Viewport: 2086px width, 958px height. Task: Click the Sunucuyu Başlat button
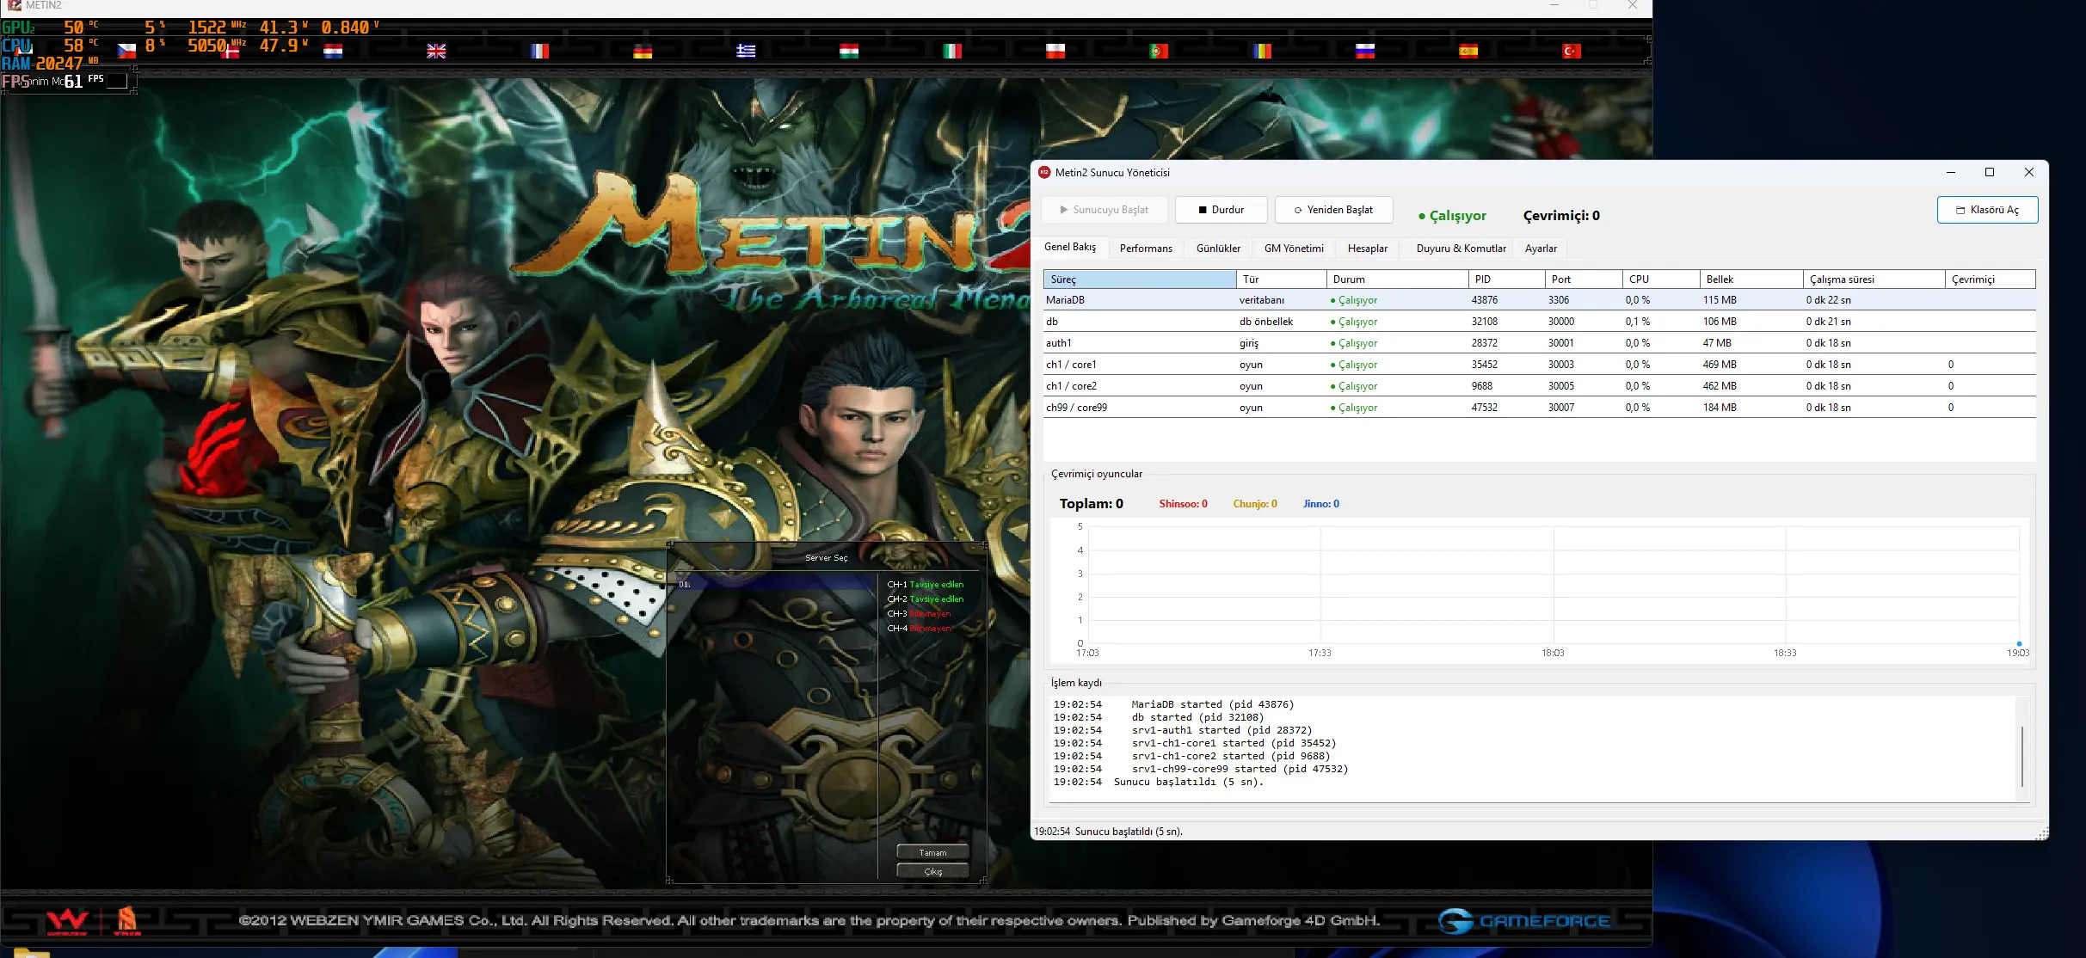1105,210
